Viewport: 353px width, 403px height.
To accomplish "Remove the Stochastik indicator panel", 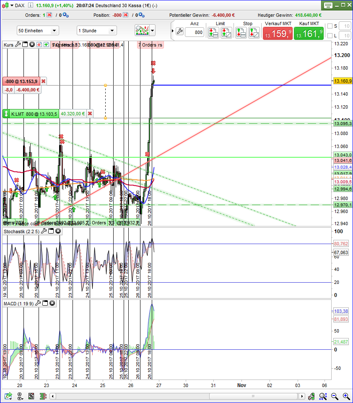I will pos(58,231).
